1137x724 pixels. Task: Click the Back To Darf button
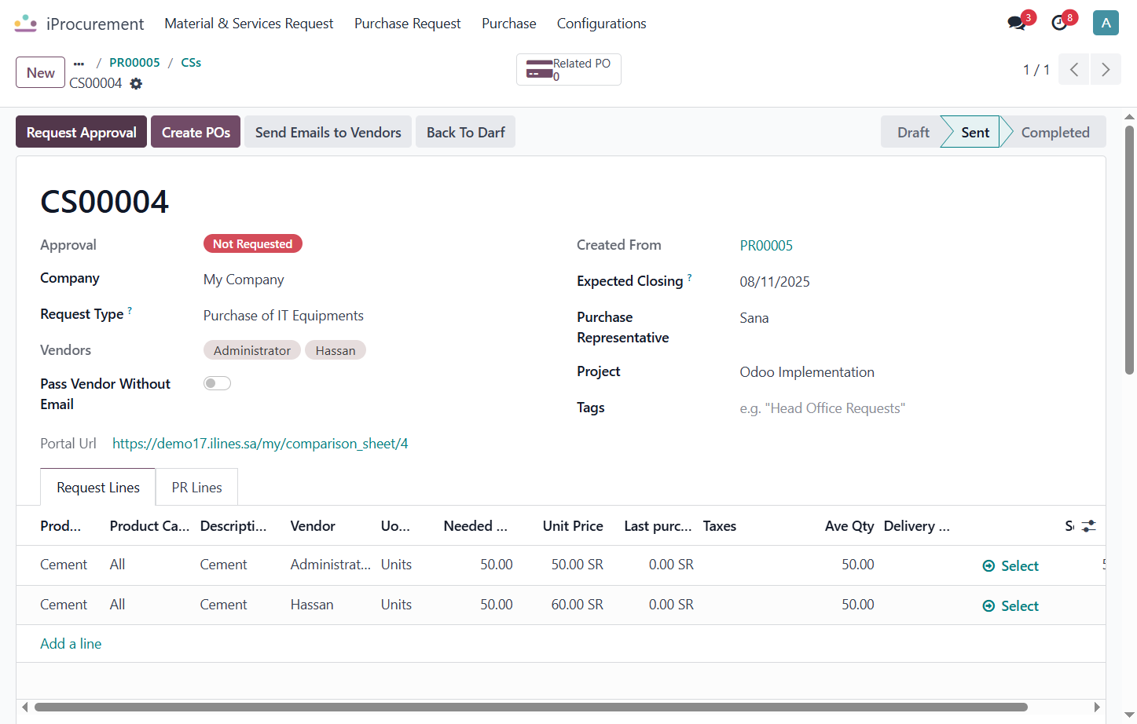pyautogui.click(x=465, y=132)
